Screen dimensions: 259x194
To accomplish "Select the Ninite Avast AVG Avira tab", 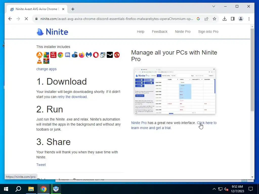I will (x=36, y=9).
